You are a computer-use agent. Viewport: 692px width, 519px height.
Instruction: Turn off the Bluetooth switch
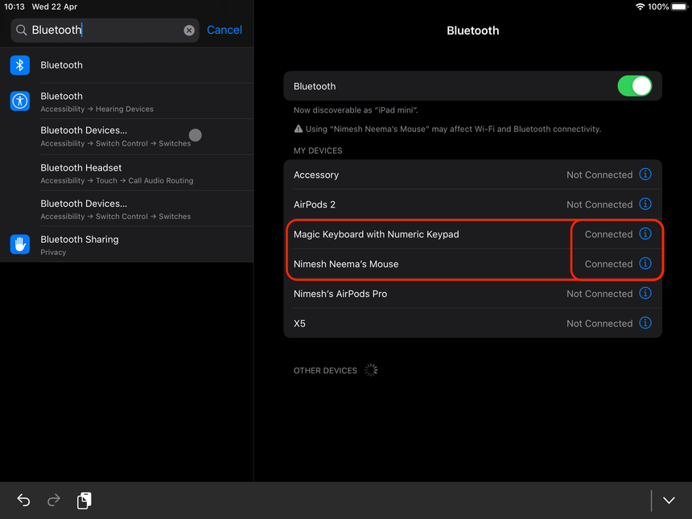click(634, 86)
